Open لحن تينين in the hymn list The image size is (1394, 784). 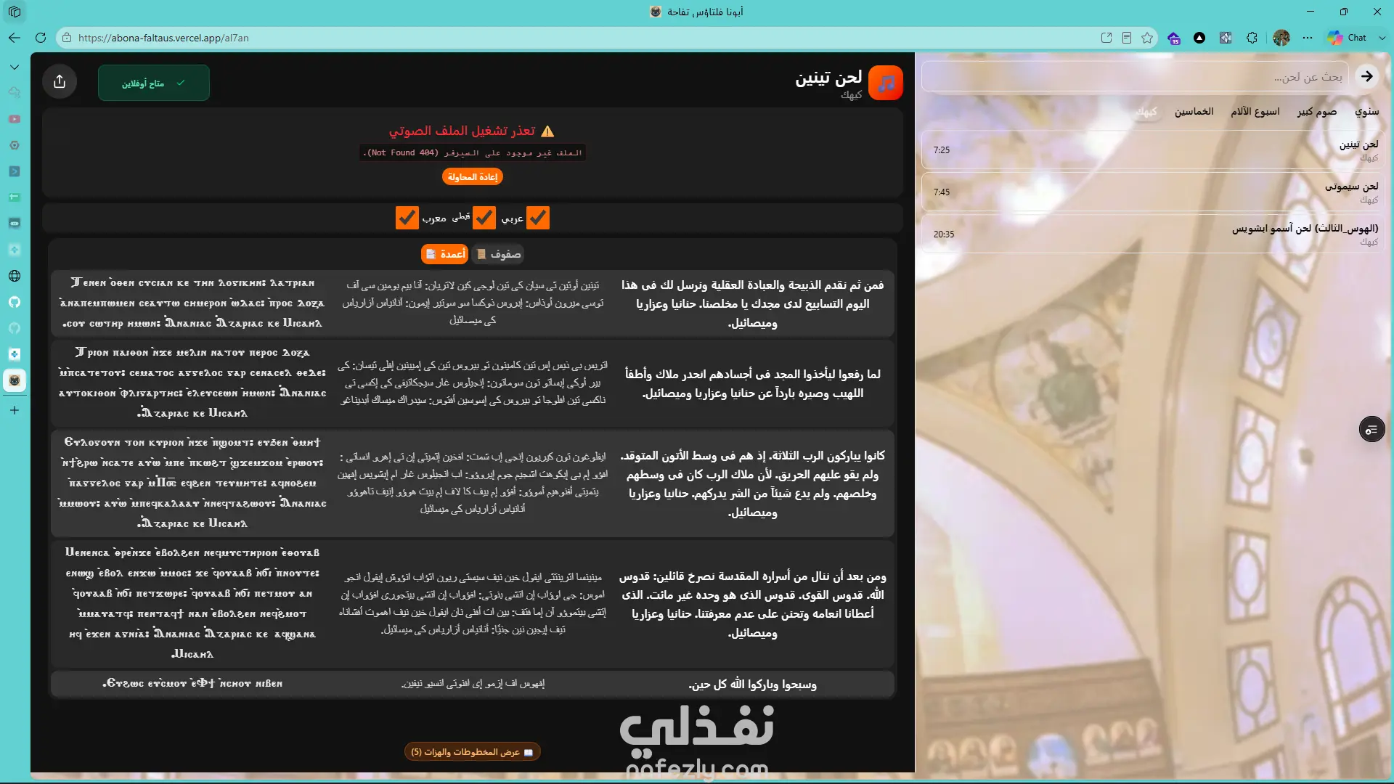click(x=1154, y=150)
